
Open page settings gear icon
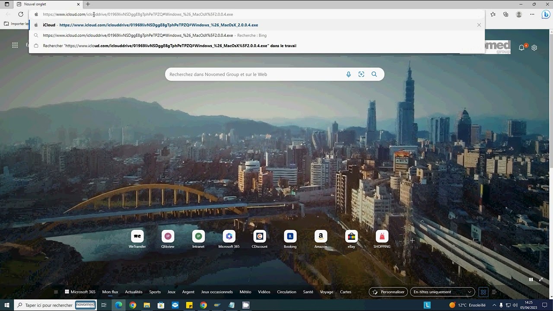(534, 48)
